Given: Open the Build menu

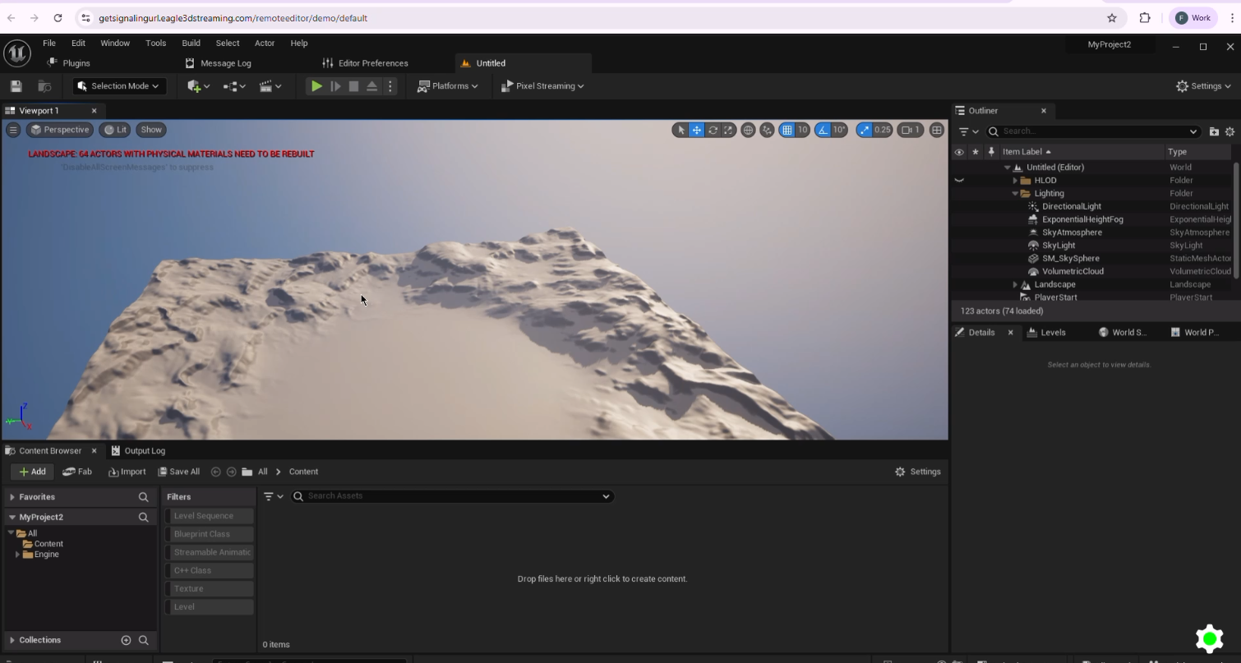Looking at the screenshot, I should [x=191, y=44].
